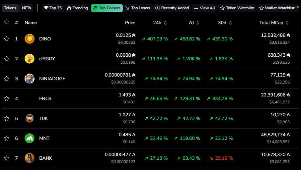Toggle watchlist star for BANK token
The height and width of the screenshot is (170, 301).
click(x=7, y=158)
